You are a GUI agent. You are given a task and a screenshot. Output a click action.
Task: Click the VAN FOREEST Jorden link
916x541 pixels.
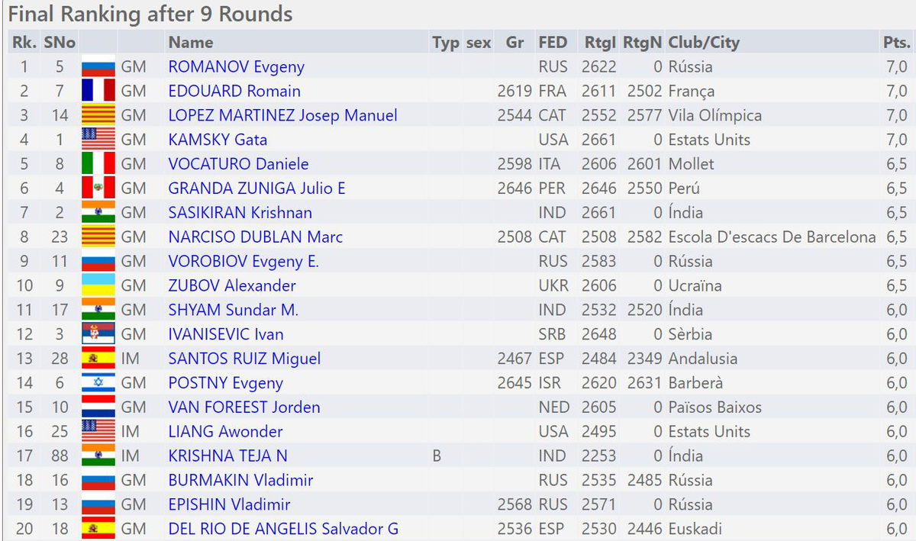pyautogui.click(x=244, y=407)
